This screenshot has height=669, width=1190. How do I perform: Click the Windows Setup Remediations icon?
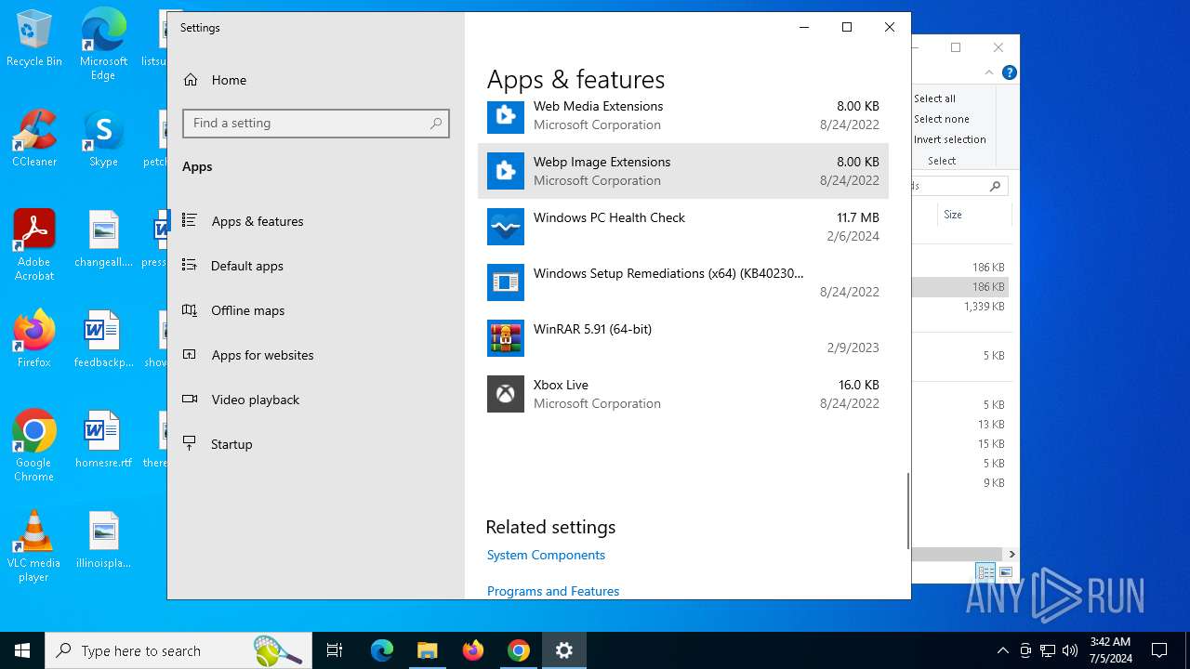click(506, 282)
